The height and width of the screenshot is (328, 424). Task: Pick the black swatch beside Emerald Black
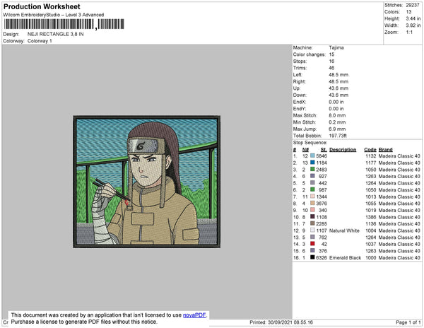click(x=312, y=257)
